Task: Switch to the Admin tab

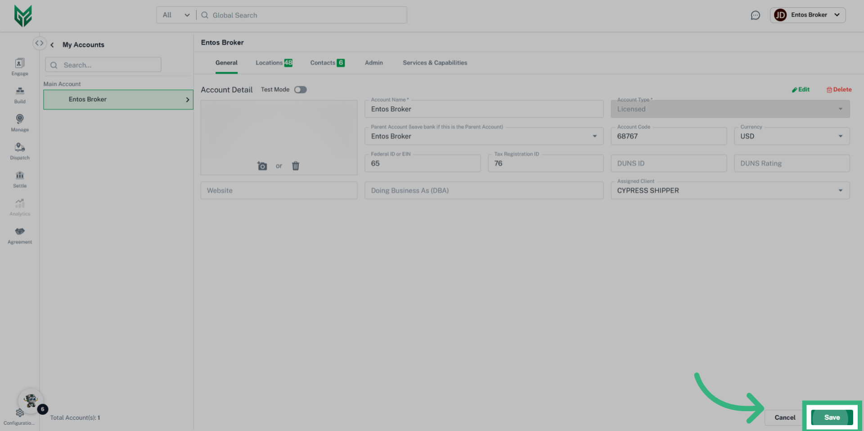Action: [374, 63]
